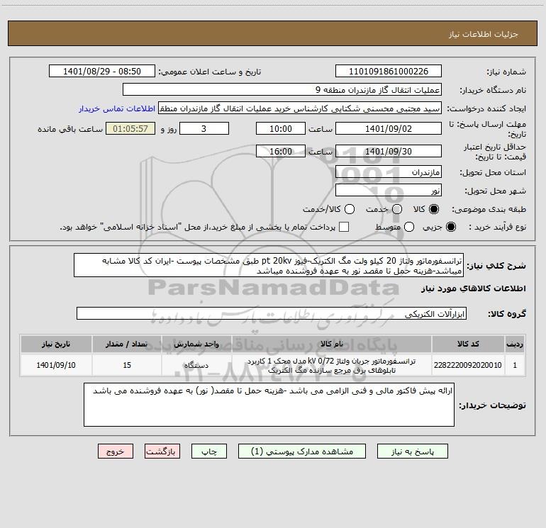Select the خدمت radio button
Screen dimensions: 546x528
pos(397,209)
